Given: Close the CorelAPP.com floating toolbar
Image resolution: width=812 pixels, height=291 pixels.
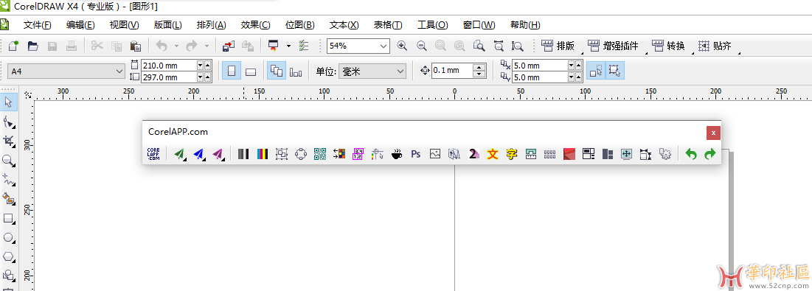Looking at the screenshot, I should coord(713,133).
